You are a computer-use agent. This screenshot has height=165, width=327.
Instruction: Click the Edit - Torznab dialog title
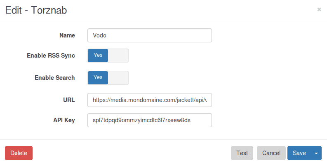point(36,10)
